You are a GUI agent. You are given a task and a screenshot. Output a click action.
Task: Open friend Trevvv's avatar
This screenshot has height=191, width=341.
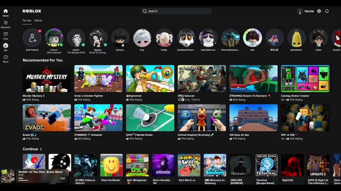pyautogui.click(x=54, y=38)
